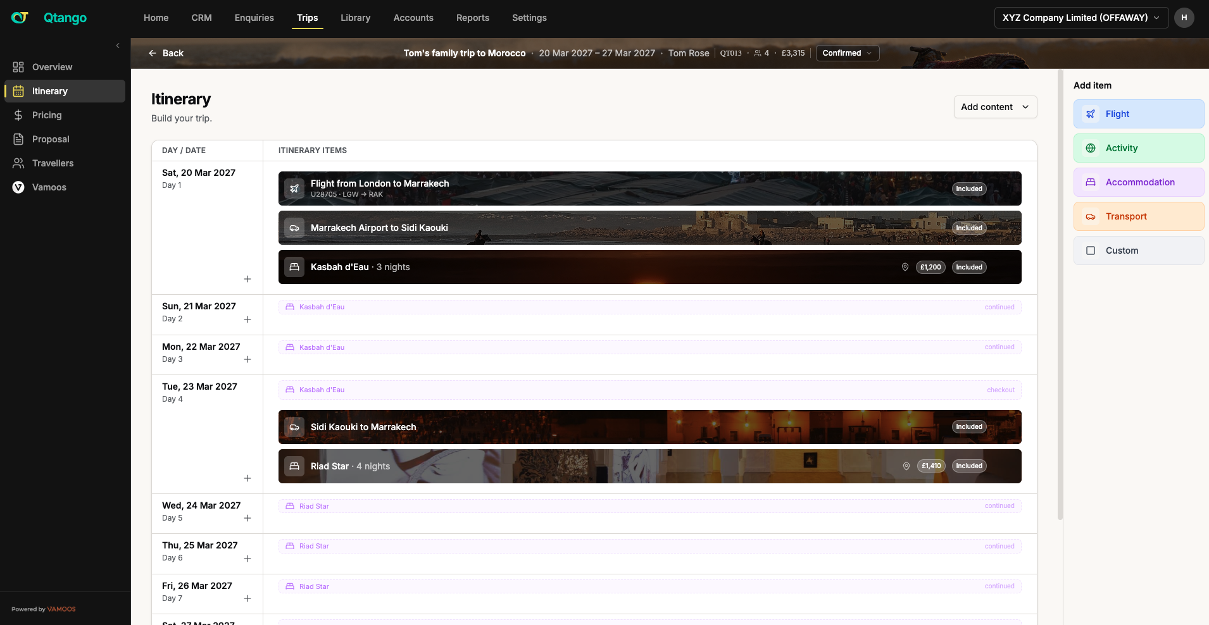
Task: Add an Activity item
Action: coord(1139,148)
